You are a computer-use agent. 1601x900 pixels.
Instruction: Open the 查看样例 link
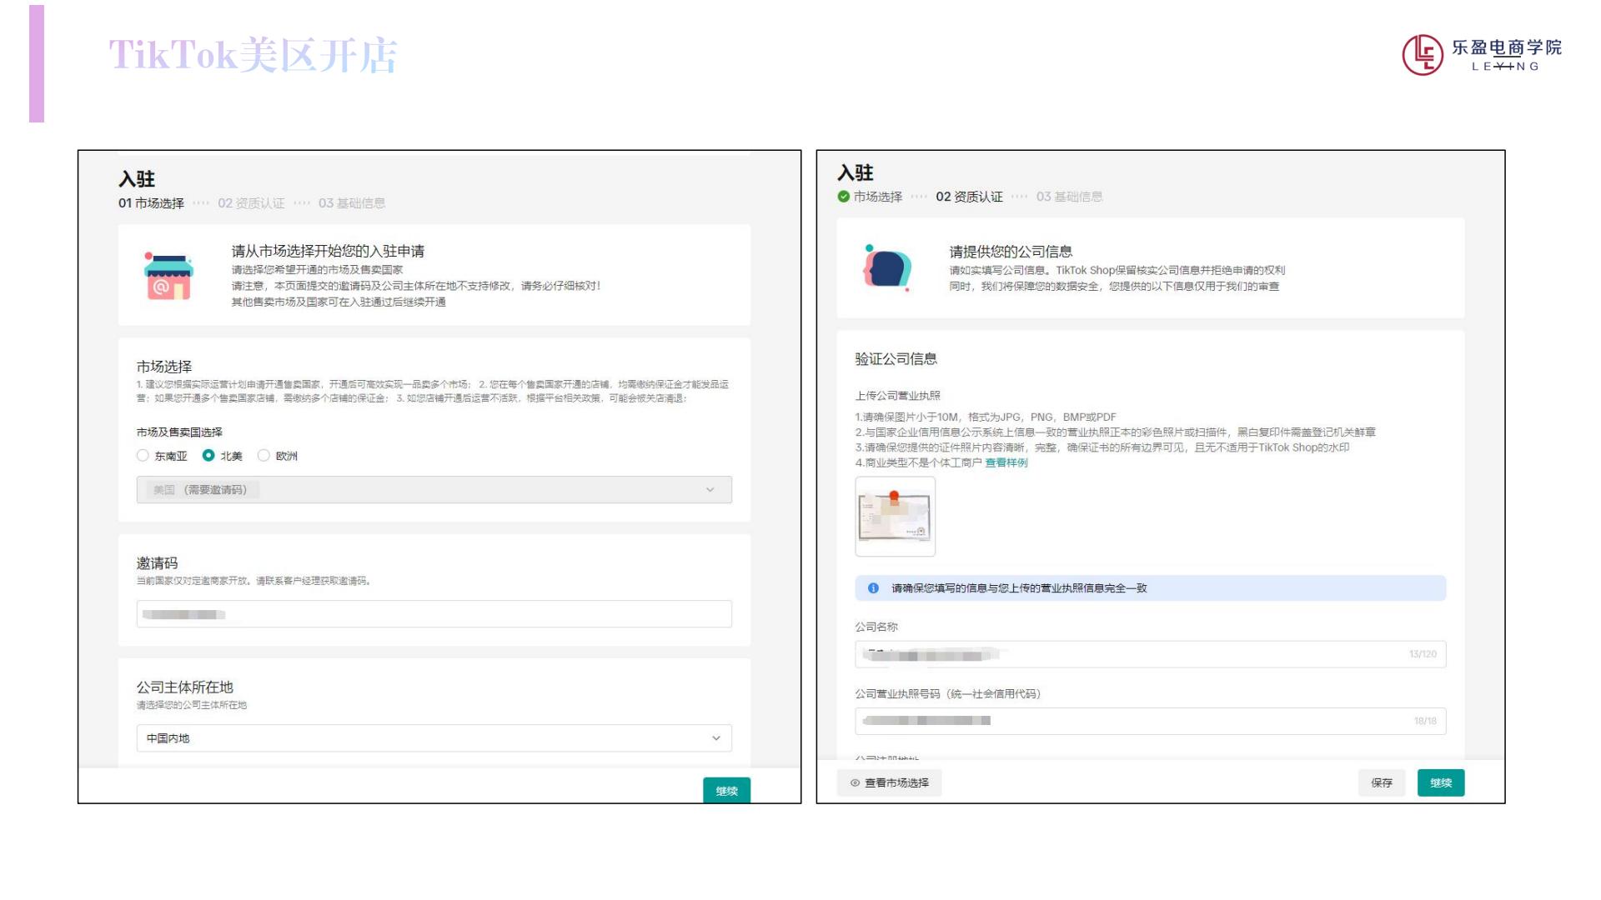(1006, 462)
